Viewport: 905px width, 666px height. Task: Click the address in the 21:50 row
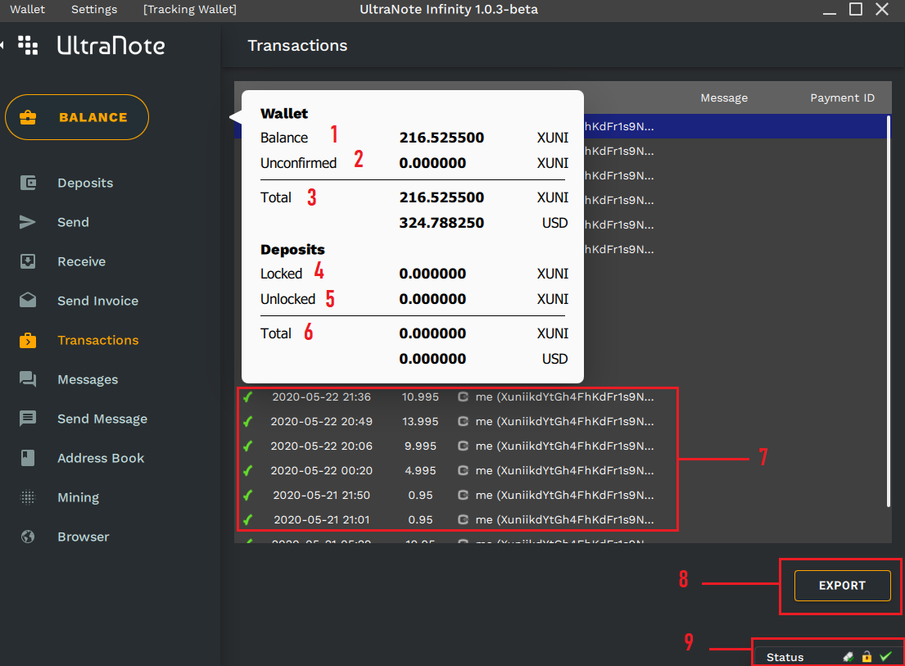click(564, 495)
